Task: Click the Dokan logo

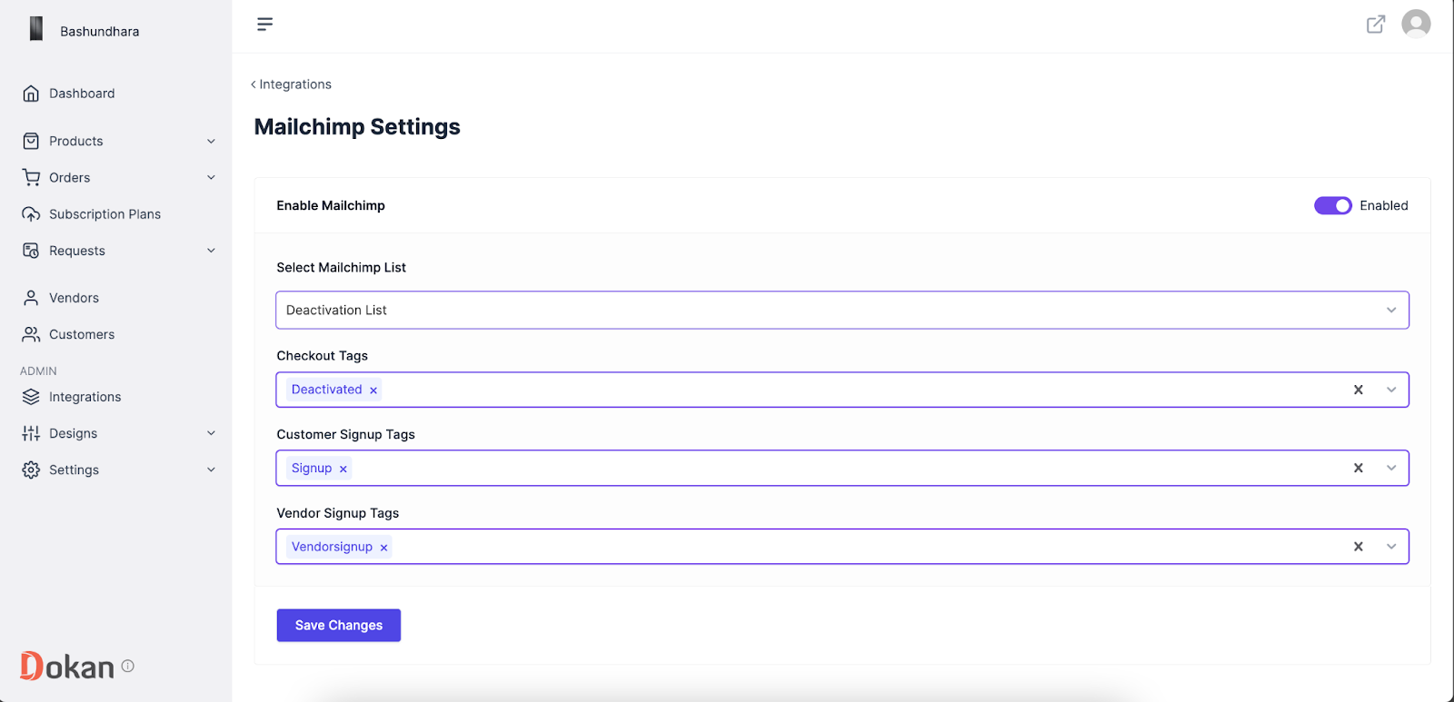Action: pyautogui.click(x=67, y=667)
